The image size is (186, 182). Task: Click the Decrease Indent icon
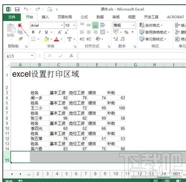82,39
